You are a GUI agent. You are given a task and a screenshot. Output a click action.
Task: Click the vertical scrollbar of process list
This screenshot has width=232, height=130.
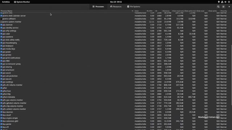[x=231, y=75]
